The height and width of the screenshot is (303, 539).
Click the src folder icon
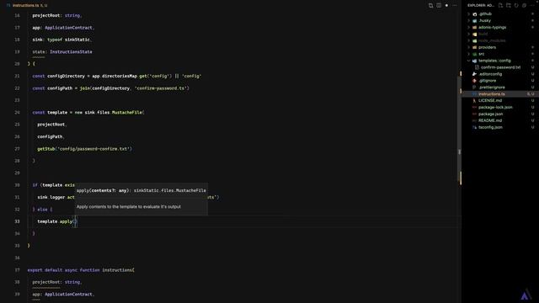point(475,54)
